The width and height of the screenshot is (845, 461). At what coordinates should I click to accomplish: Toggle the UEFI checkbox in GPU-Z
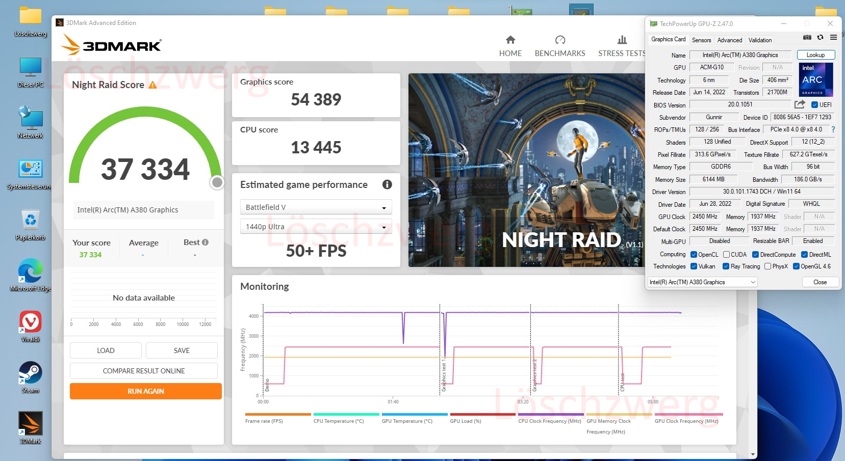point(814,105)
